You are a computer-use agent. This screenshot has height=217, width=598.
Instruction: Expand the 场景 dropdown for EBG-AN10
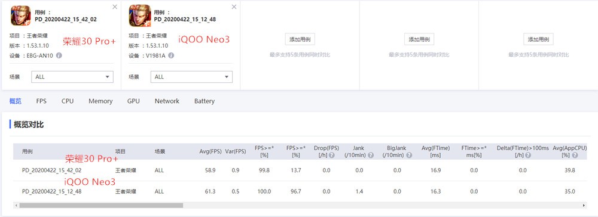pos(72,77)
